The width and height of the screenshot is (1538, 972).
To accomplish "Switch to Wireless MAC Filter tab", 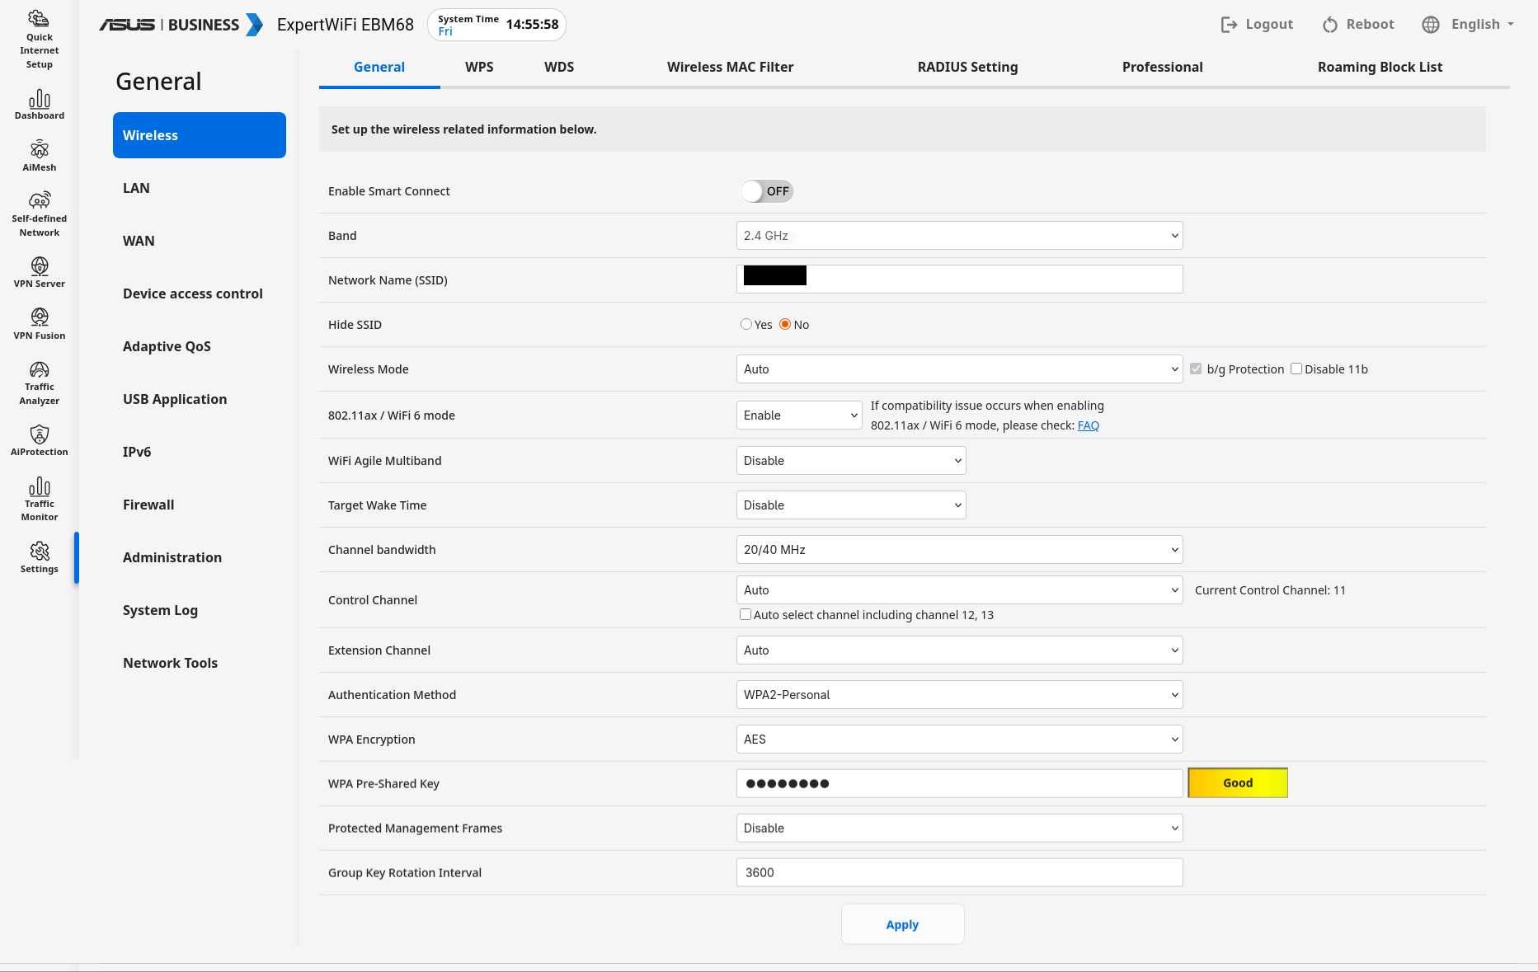I will [730, 68].
